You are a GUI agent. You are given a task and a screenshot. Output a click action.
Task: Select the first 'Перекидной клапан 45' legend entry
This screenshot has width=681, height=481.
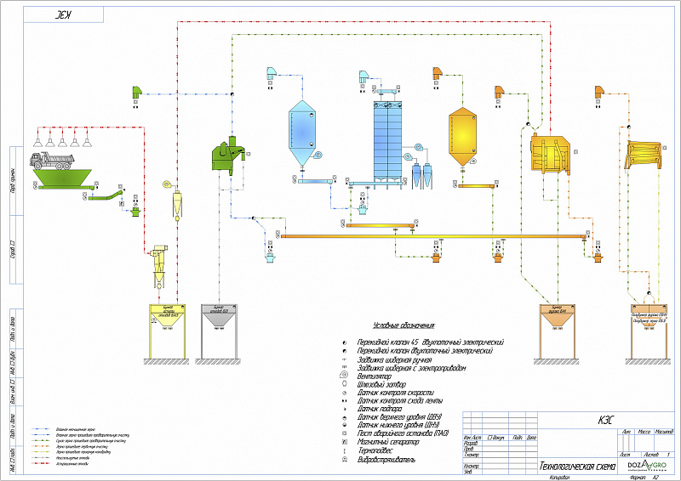(x=431, y=342)
